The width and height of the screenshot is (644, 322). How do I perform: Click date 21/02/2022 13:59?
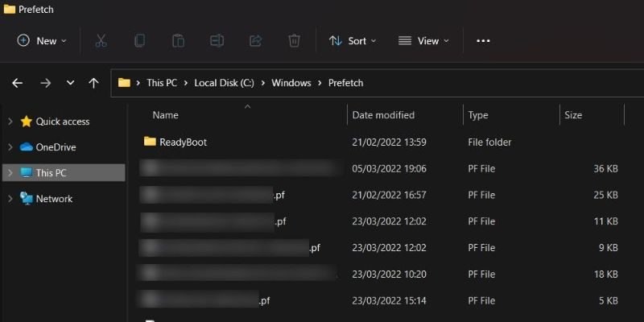tap(389, 142)
